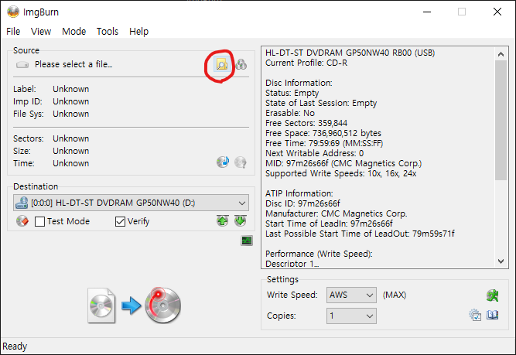Viewport: 516px width, 355px height.
Task: Click the green down arrow tray icon
Action: [x=241, y=221]
